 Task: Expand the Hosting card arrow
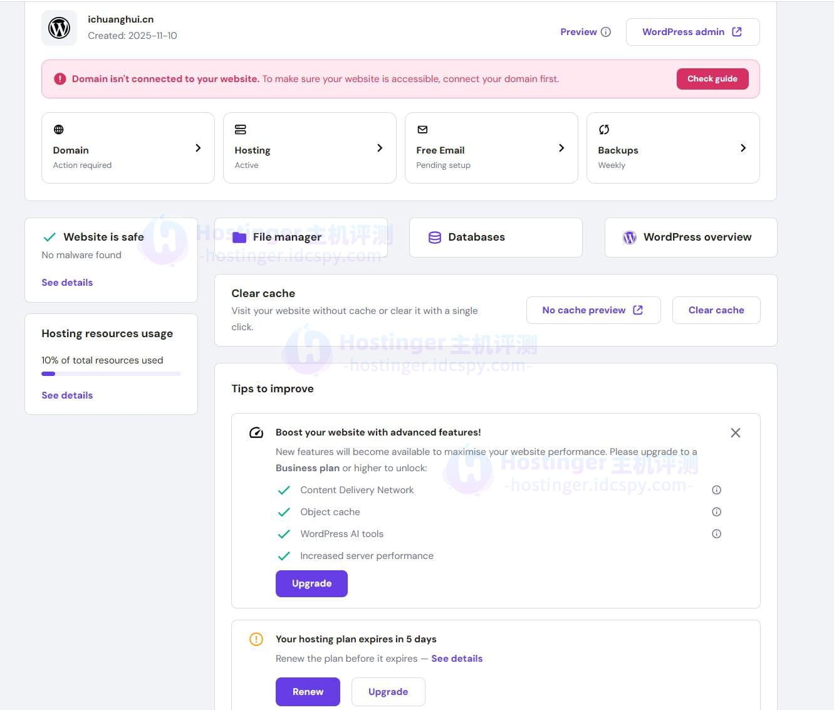coord(380,148)
